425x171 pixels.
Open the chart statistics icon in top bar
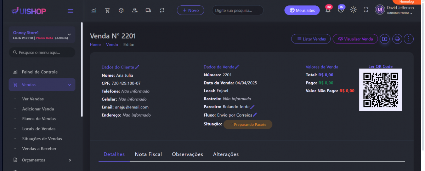94,10
